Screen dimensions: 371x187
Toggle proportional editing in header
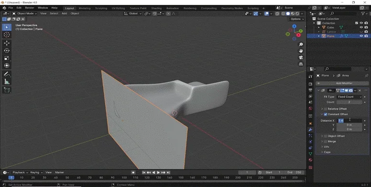tap(168, 14)
